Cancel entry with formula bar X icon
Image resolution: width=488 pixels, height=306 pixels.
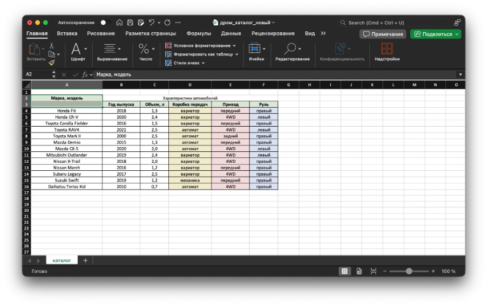[x=64, y=74]
